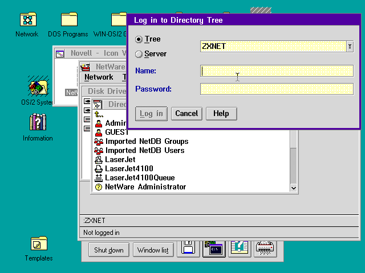Select the GUEST user icon
This screenshot has height=273, width=365.
99,133
